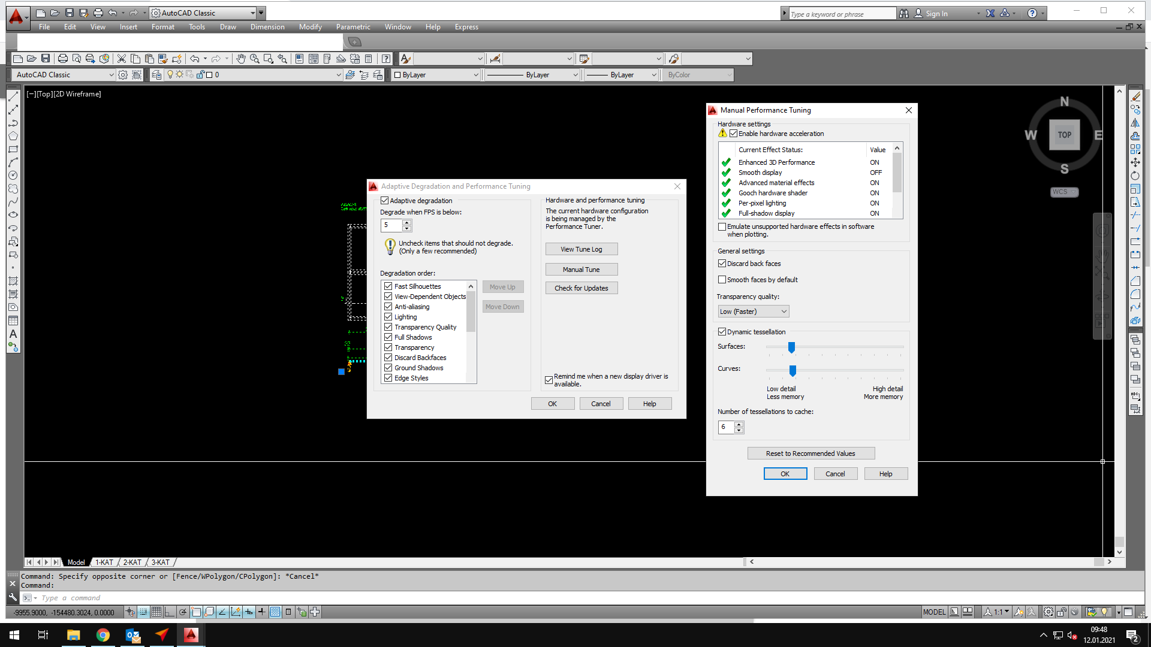Uncheck Enable hardware acceleration
1151x647 pixels.
[x=733, y=134]
